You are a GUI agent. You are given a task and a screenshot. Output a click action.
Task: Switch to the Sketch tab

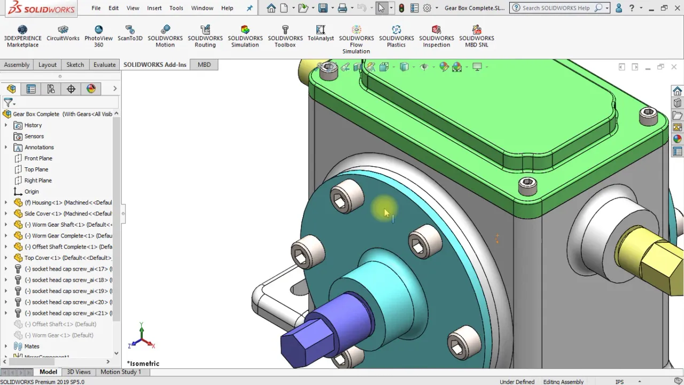pos(75,65)
